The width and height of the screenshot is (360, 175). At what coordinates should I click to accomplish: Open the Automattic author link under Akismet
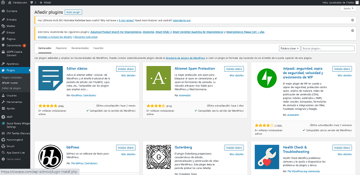point(185,96)
